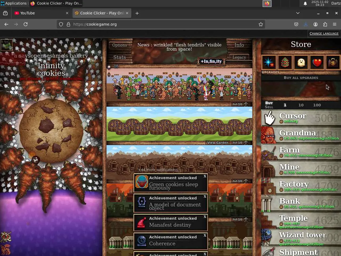Screen dimensions: 341x256
Task: Open Firefox View from the tab bar
Action: (x=5, y=13)
